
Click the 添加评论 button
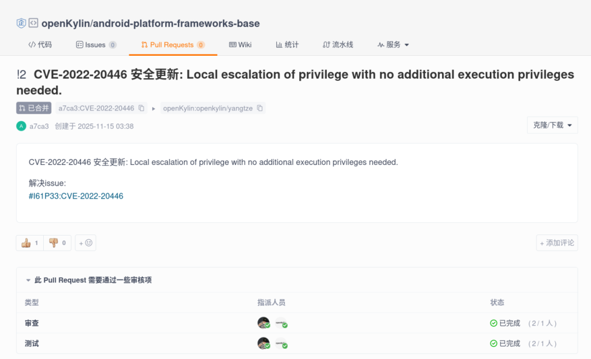pos(557,243)
